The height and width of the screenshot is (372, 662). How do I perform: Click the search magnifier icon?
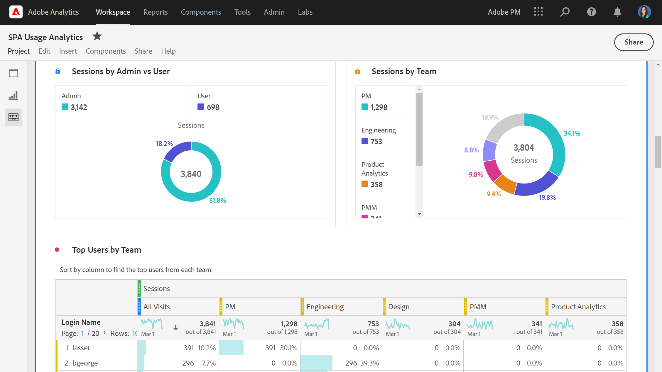[x=565, y=12]
